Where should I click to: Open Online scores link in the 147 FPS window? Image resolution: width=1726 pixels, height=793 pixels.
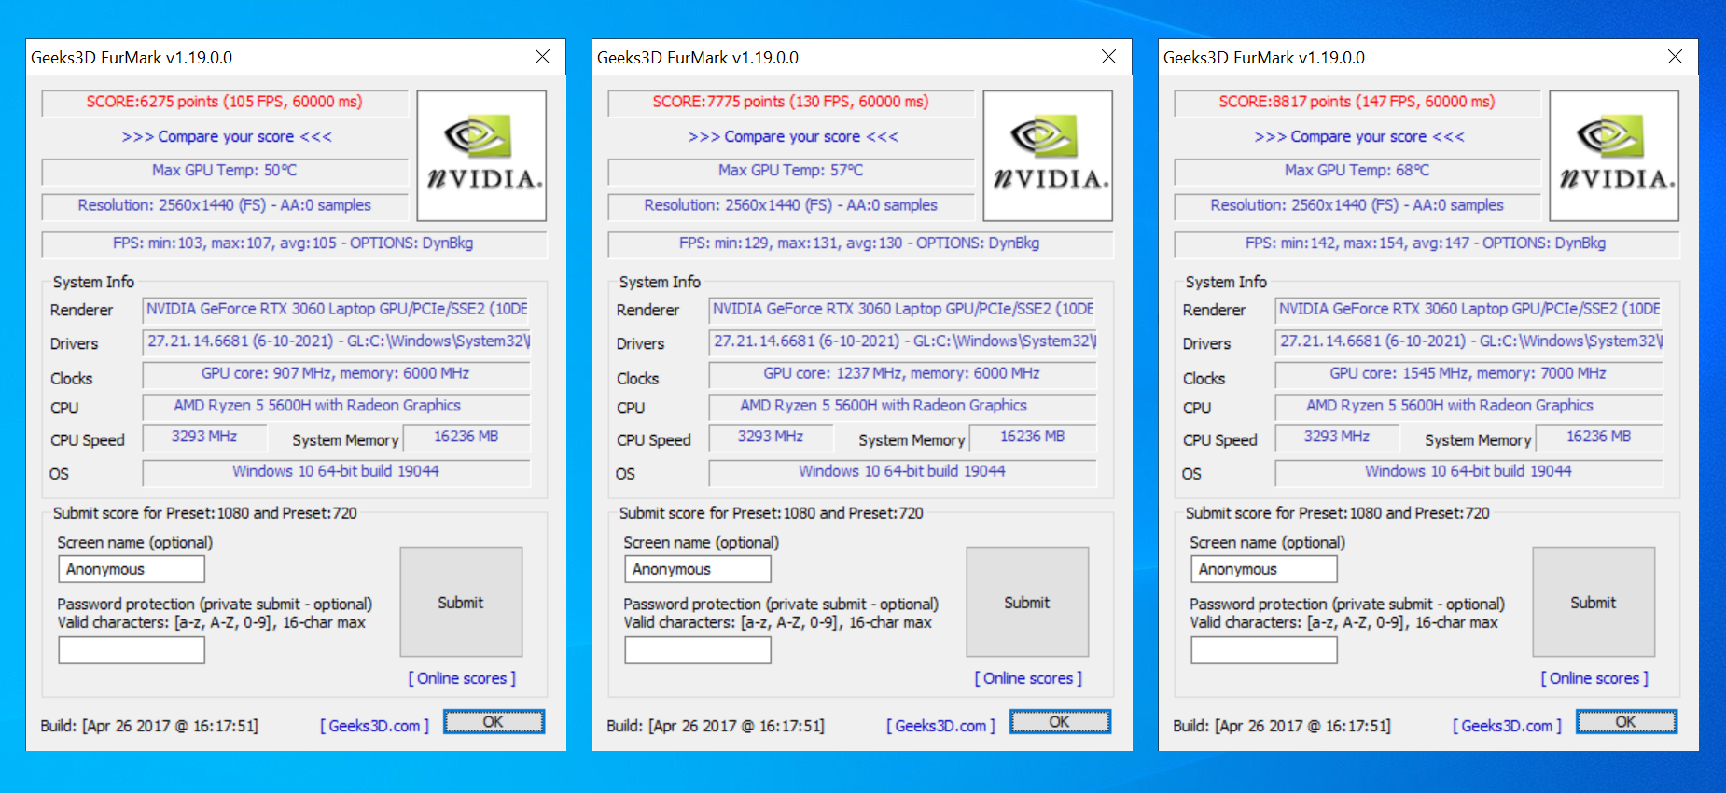[x=1594, y=678]
